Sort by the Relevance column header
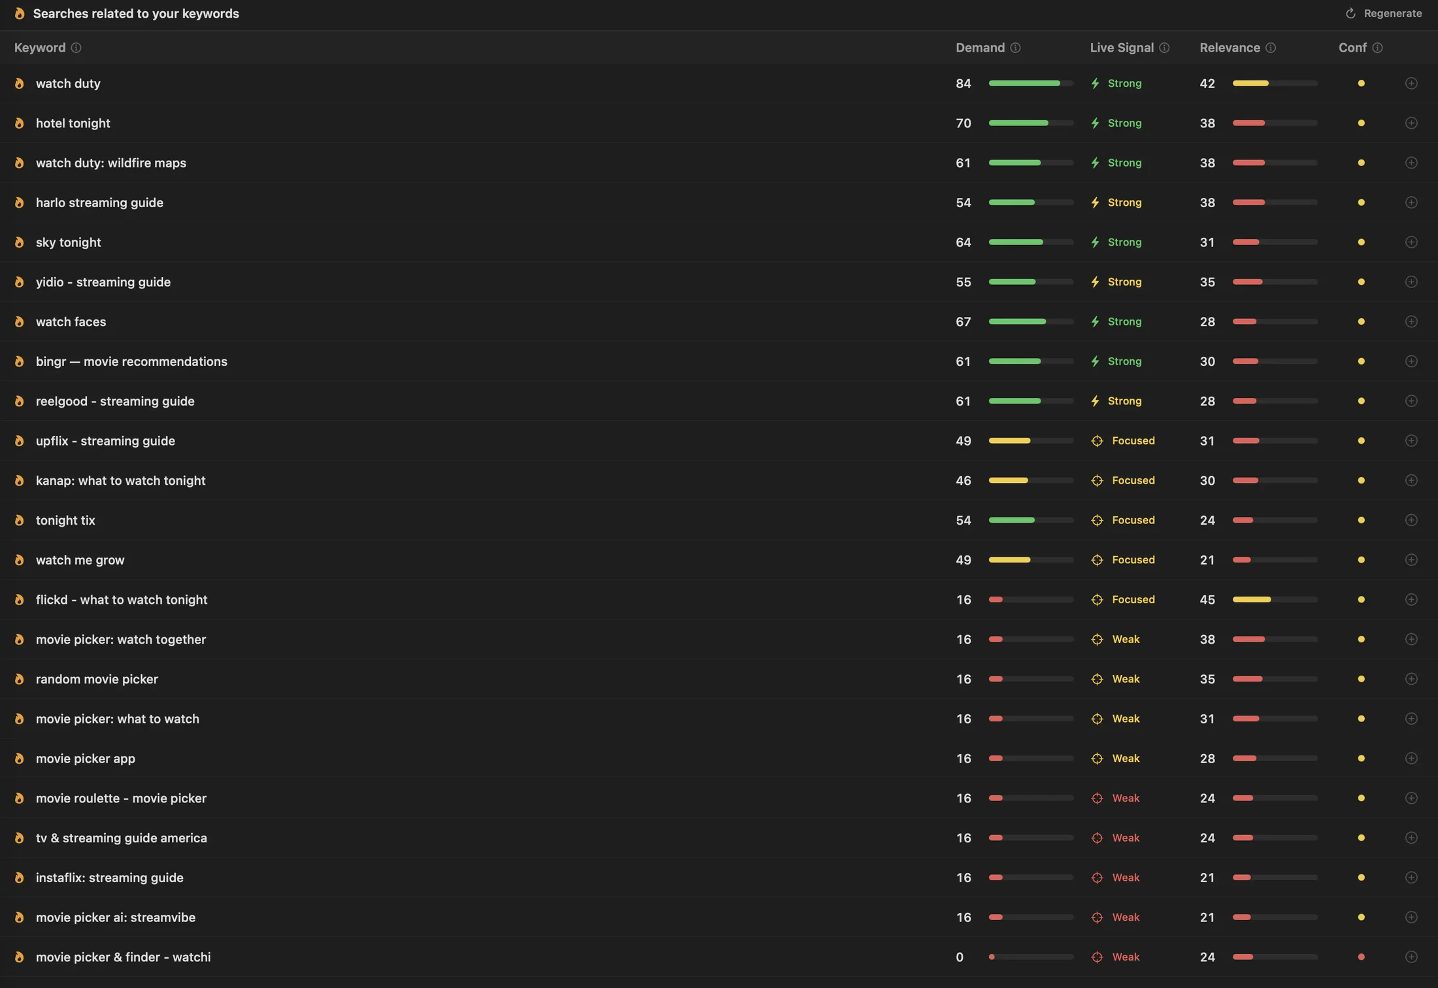The width and height of the screenshot is (1438, 988). click(x=1229, y=48)
